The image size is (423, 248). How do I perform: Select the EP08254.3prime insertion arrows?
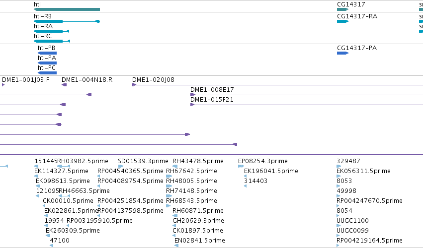241,166
